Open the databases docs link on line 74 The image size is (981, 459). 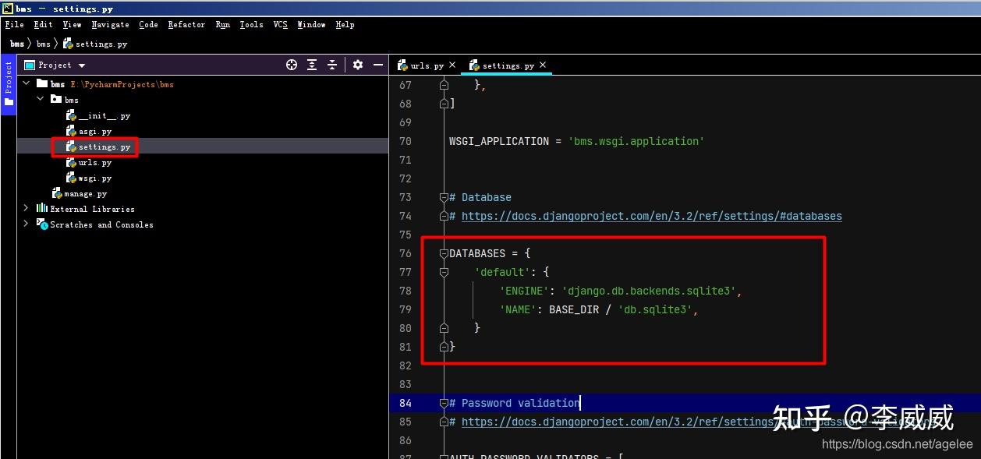point(651,216)
